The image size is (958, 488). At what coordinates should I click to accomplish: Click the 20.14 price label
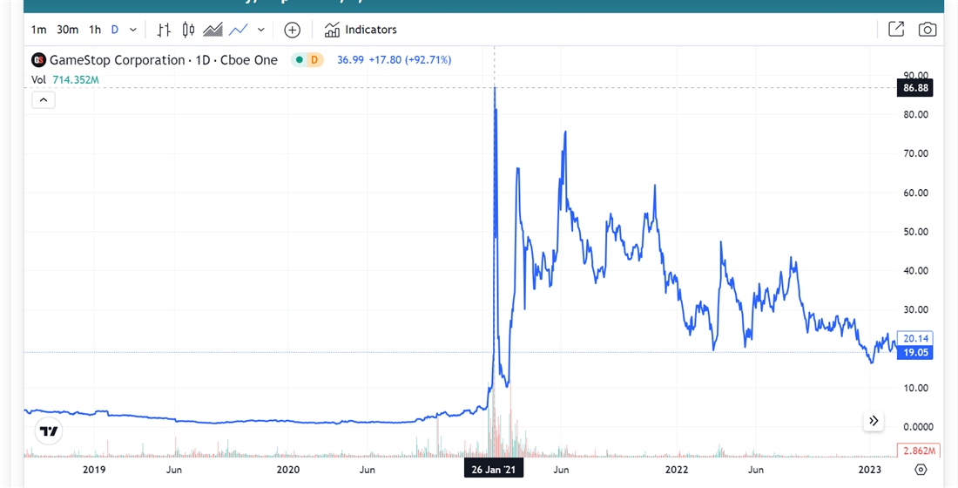(915, 338)
